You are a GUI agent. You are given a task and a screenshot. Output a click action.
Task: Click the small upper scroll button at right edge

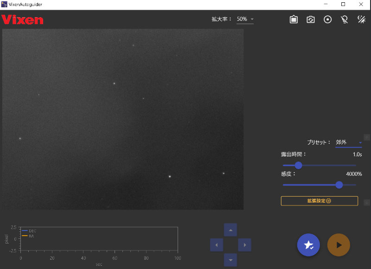coord(367,137)
